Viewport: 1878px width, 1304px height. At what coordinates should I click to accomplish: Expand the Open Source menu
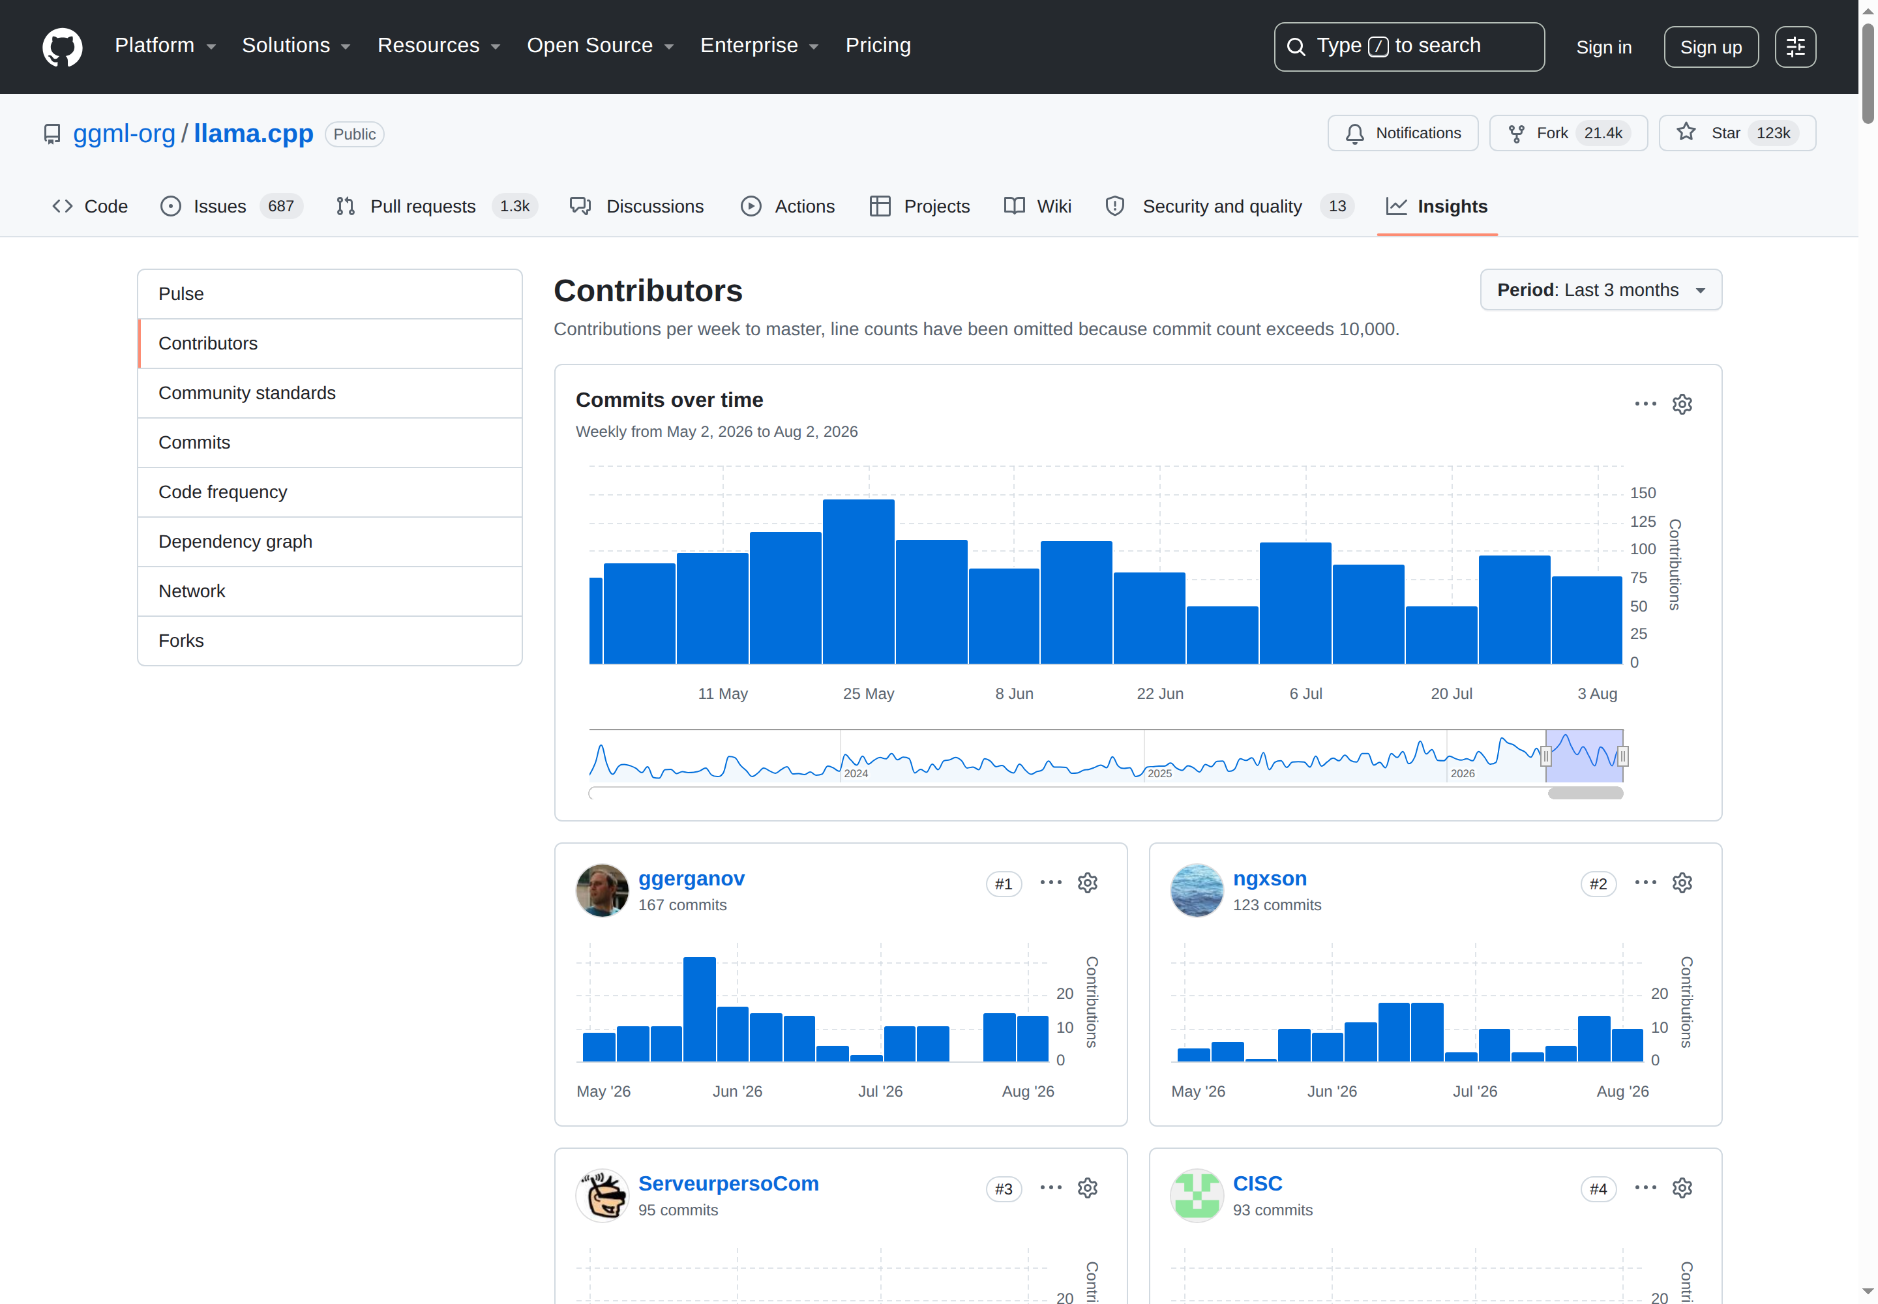[x=600, y=46]
